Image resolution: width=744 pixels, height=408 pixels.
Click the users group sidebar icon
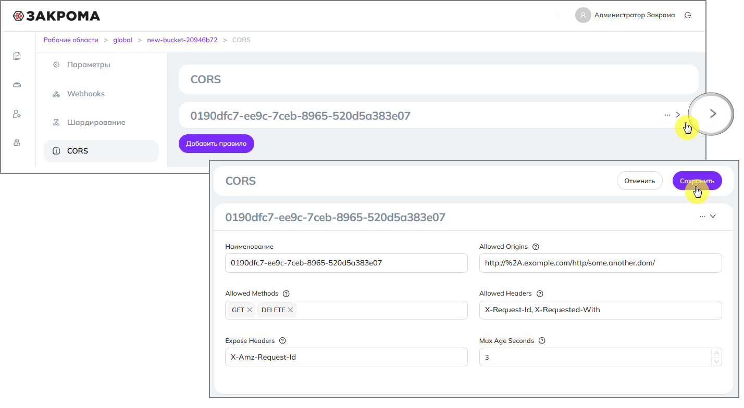(17, 143)
